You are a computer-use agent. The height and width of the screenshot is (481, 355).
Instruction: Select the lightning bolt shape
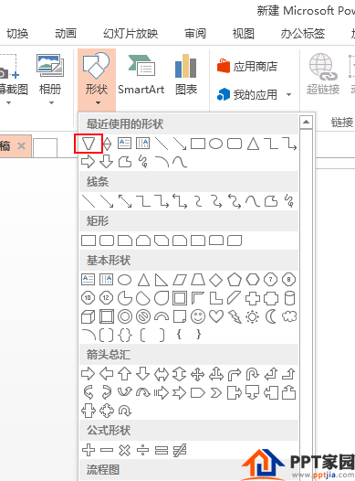click(x=235, y=316)
